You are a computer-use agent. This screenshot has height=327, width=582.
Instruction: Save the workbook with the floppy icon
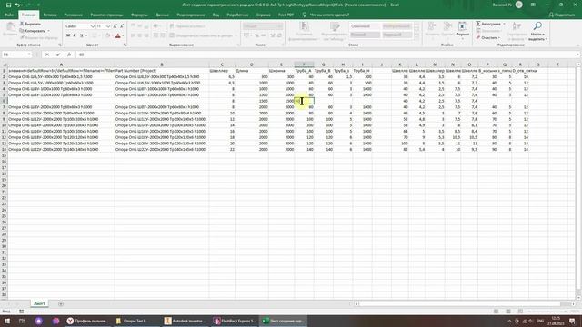[x=8, y=5]
